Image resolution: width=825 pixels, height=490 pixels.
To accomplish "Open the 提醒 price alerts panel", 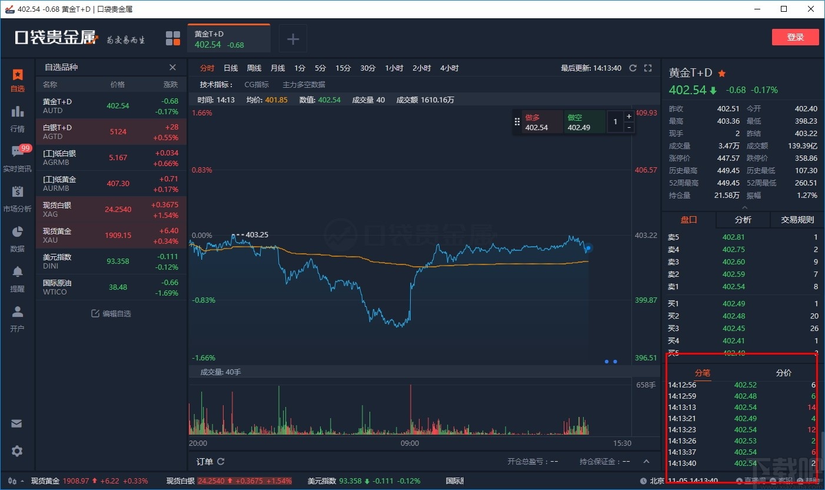I will tap(17, 277).
